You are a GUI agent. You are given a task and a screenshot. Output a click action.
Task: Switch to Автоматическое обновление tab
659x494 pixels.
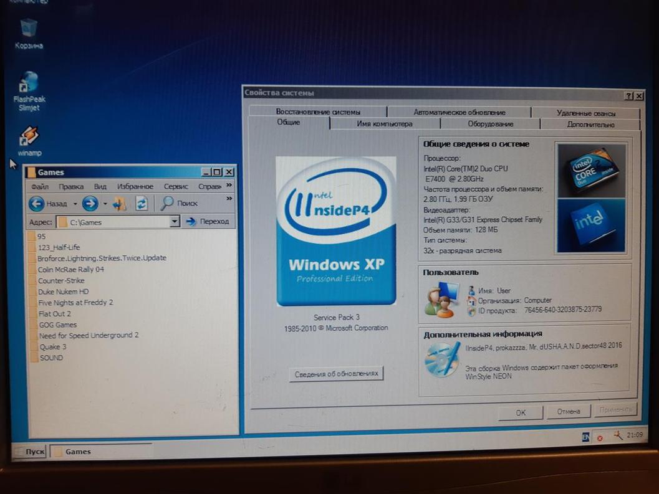point(459,112)
